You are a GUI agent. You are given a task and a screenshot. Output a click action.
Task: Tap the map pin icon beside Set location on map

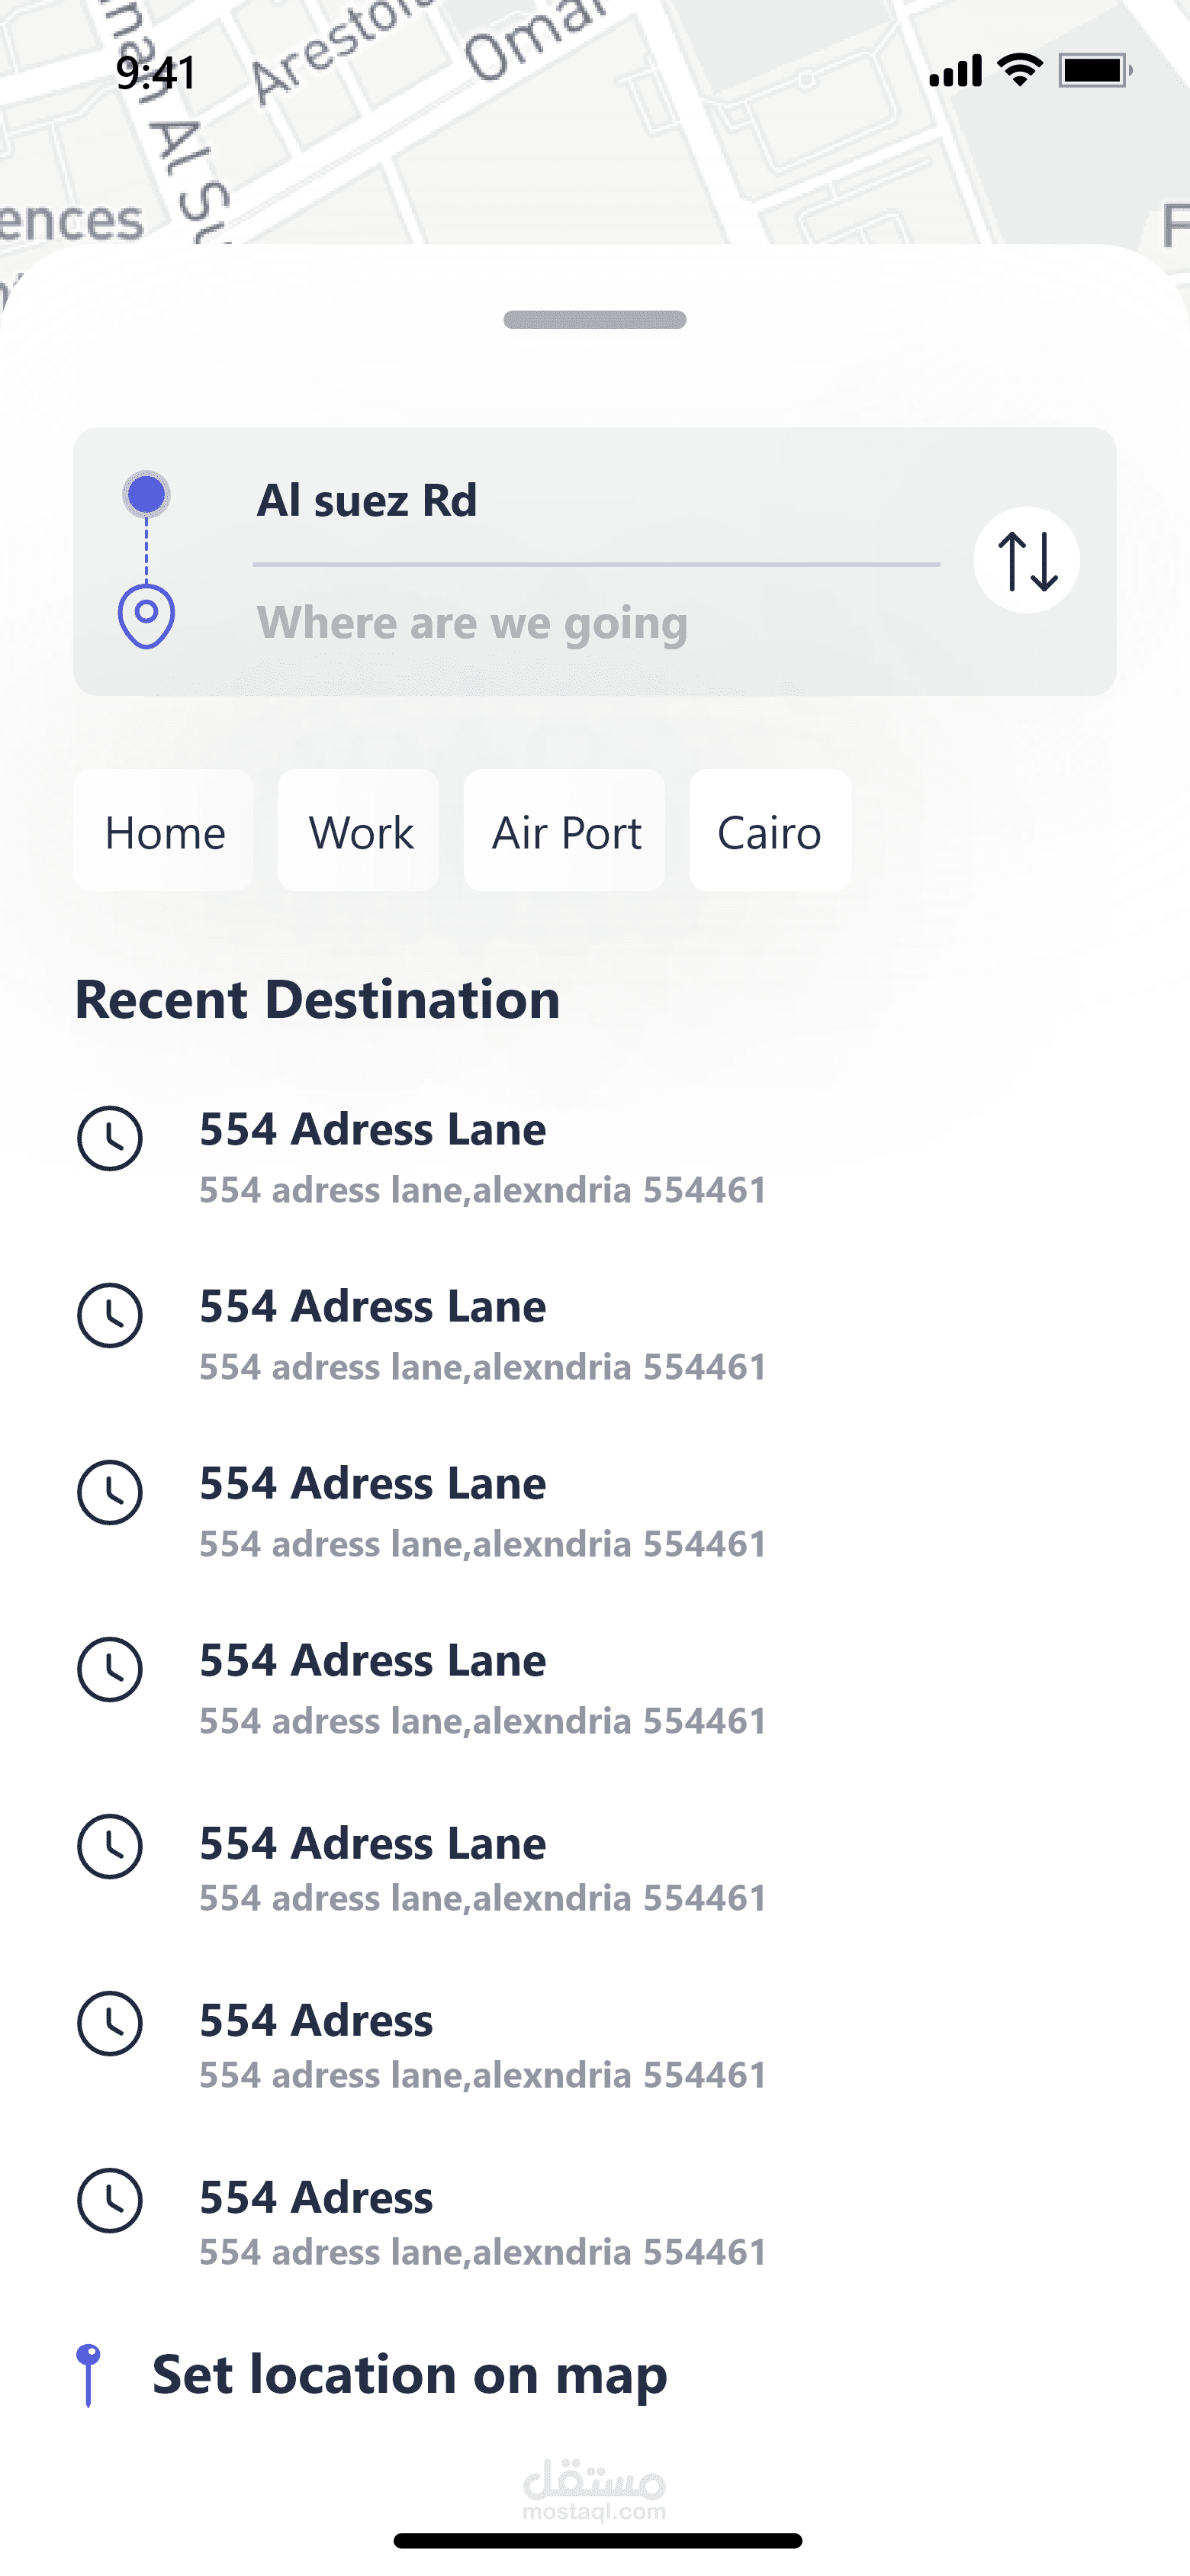click(89, 2374)
